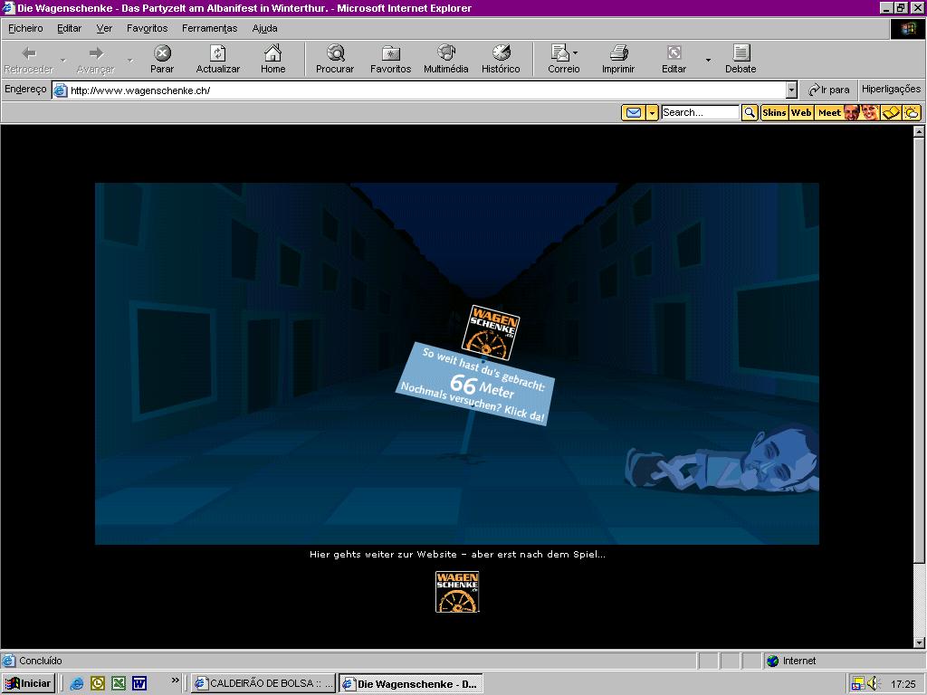Click the Wagenschenke logo on the signpost

point(490,332)
